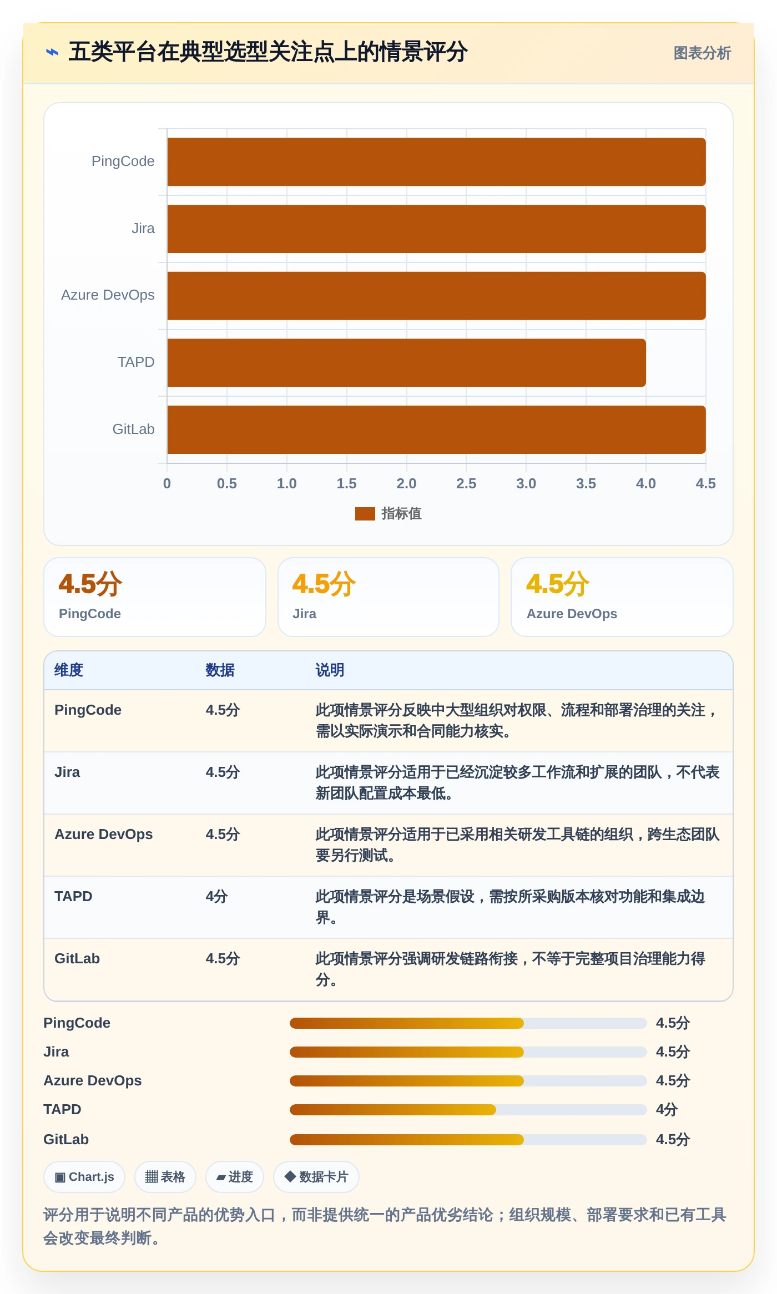Click the 4分 value in TAPD table row
The width and height of the screenshot is (777, 1294).
click(x=216, y=897)
